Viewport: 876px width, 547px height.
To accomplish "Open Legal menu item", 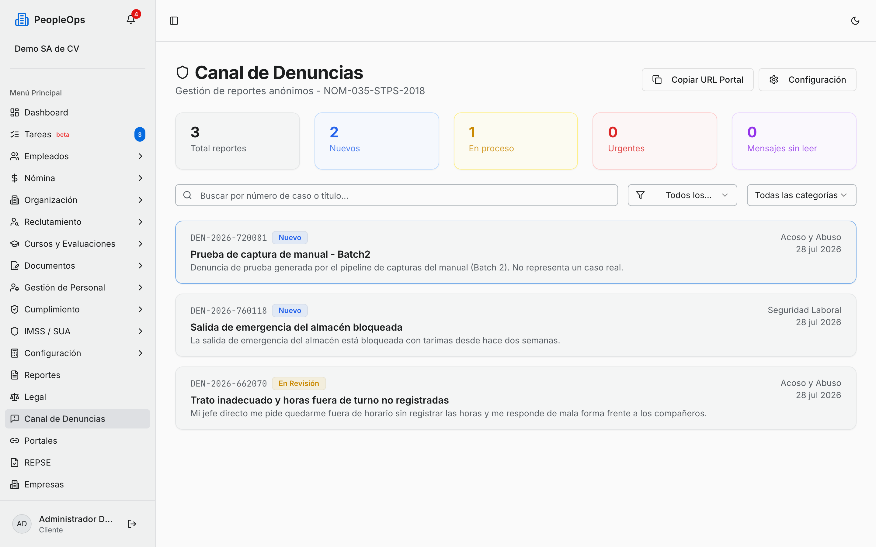I will point(78,397).
